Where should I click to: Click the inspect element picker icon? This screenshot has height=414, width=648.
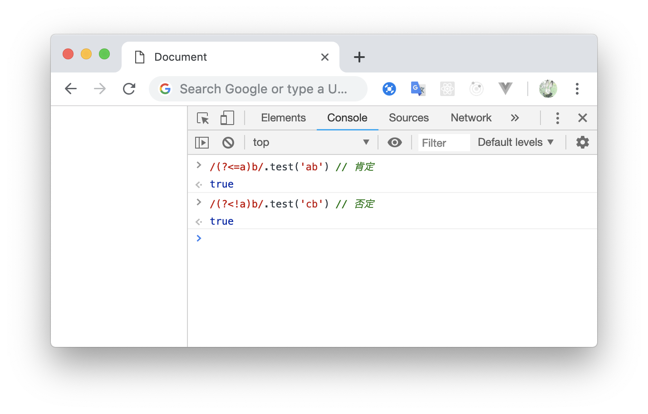click(x=203, y=118)
